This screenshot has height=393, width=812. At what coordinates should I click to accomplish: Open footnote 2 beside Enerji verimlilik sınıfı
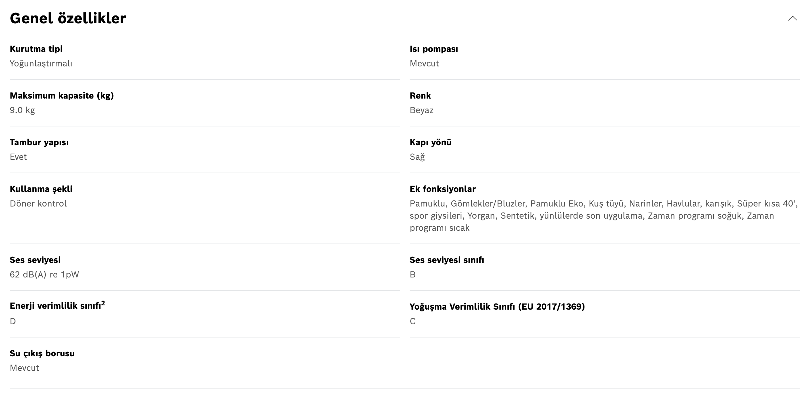[x=103, y=303]
